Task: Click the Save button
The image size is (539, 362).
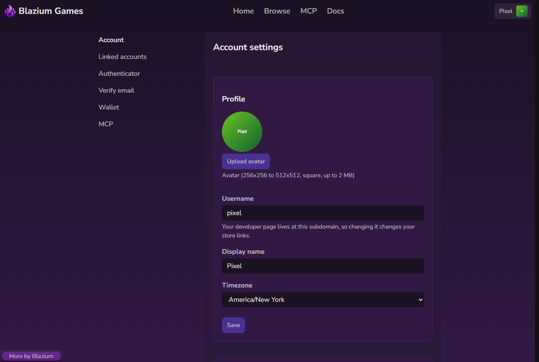Action: [233, 325]
